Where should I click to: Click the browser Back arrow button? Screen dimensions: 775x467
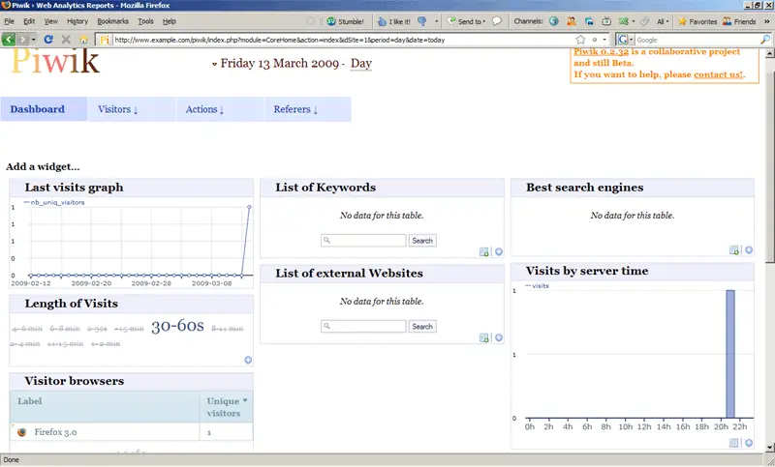[9, 40]
